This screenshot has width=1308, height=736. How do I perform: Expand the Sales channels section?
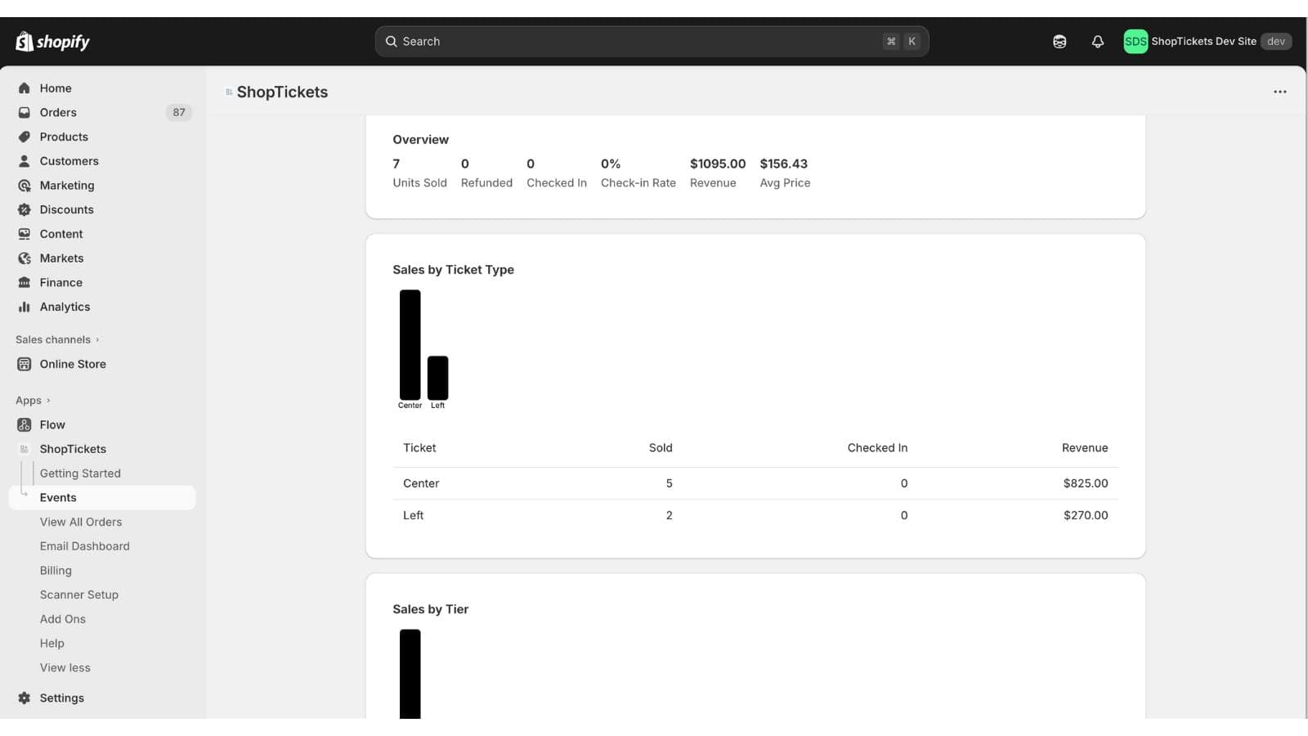[x=57, y=339]
